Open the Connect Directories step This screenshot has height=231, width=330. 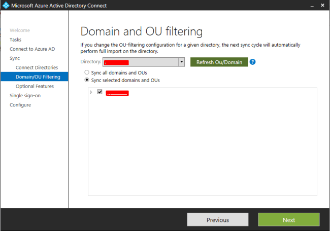tap(37, 67)
